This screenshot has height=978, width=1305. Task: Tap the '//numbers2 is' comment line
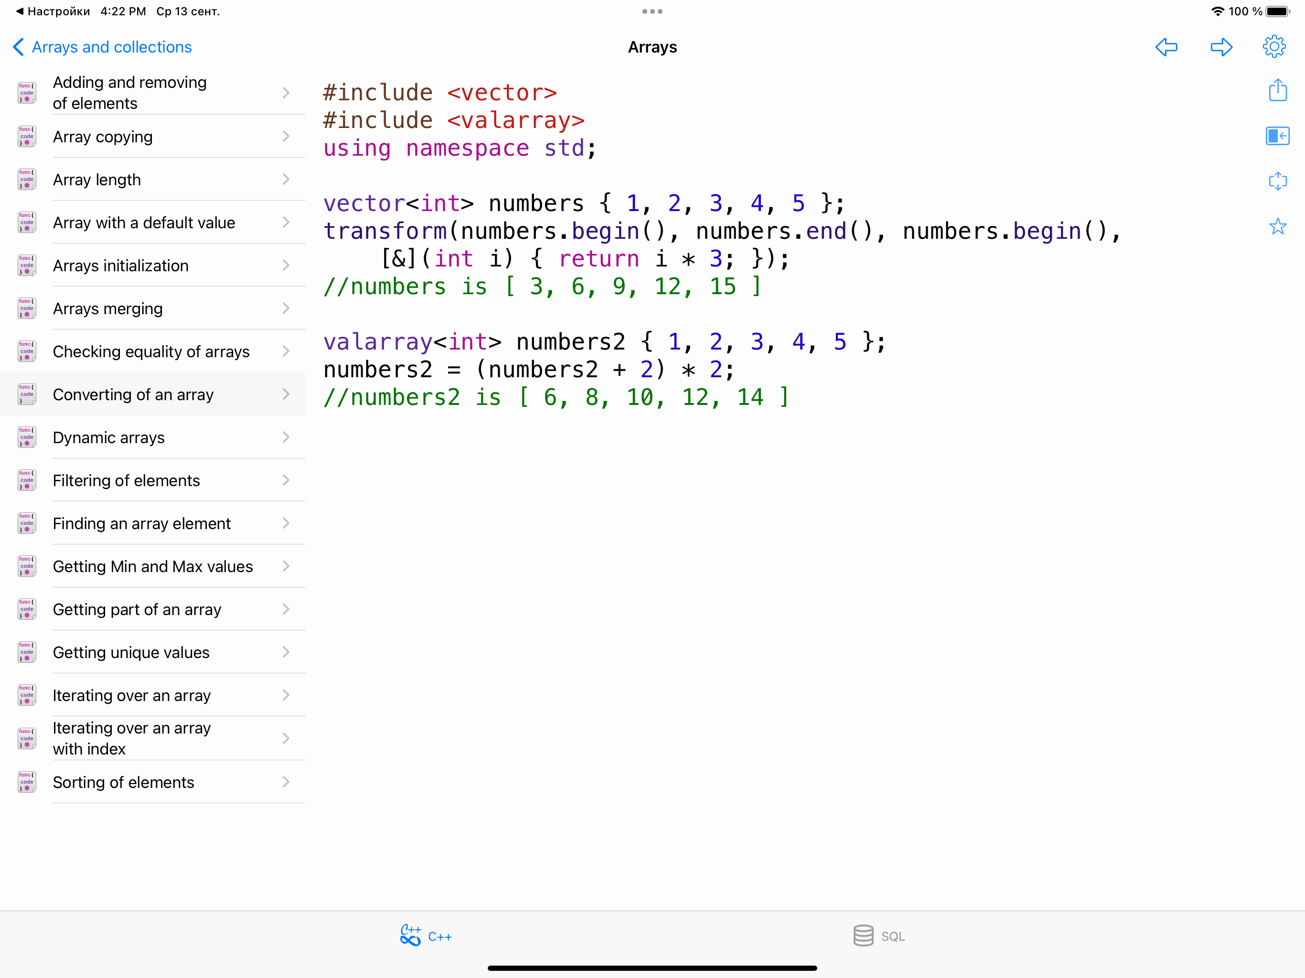(556, 397)
